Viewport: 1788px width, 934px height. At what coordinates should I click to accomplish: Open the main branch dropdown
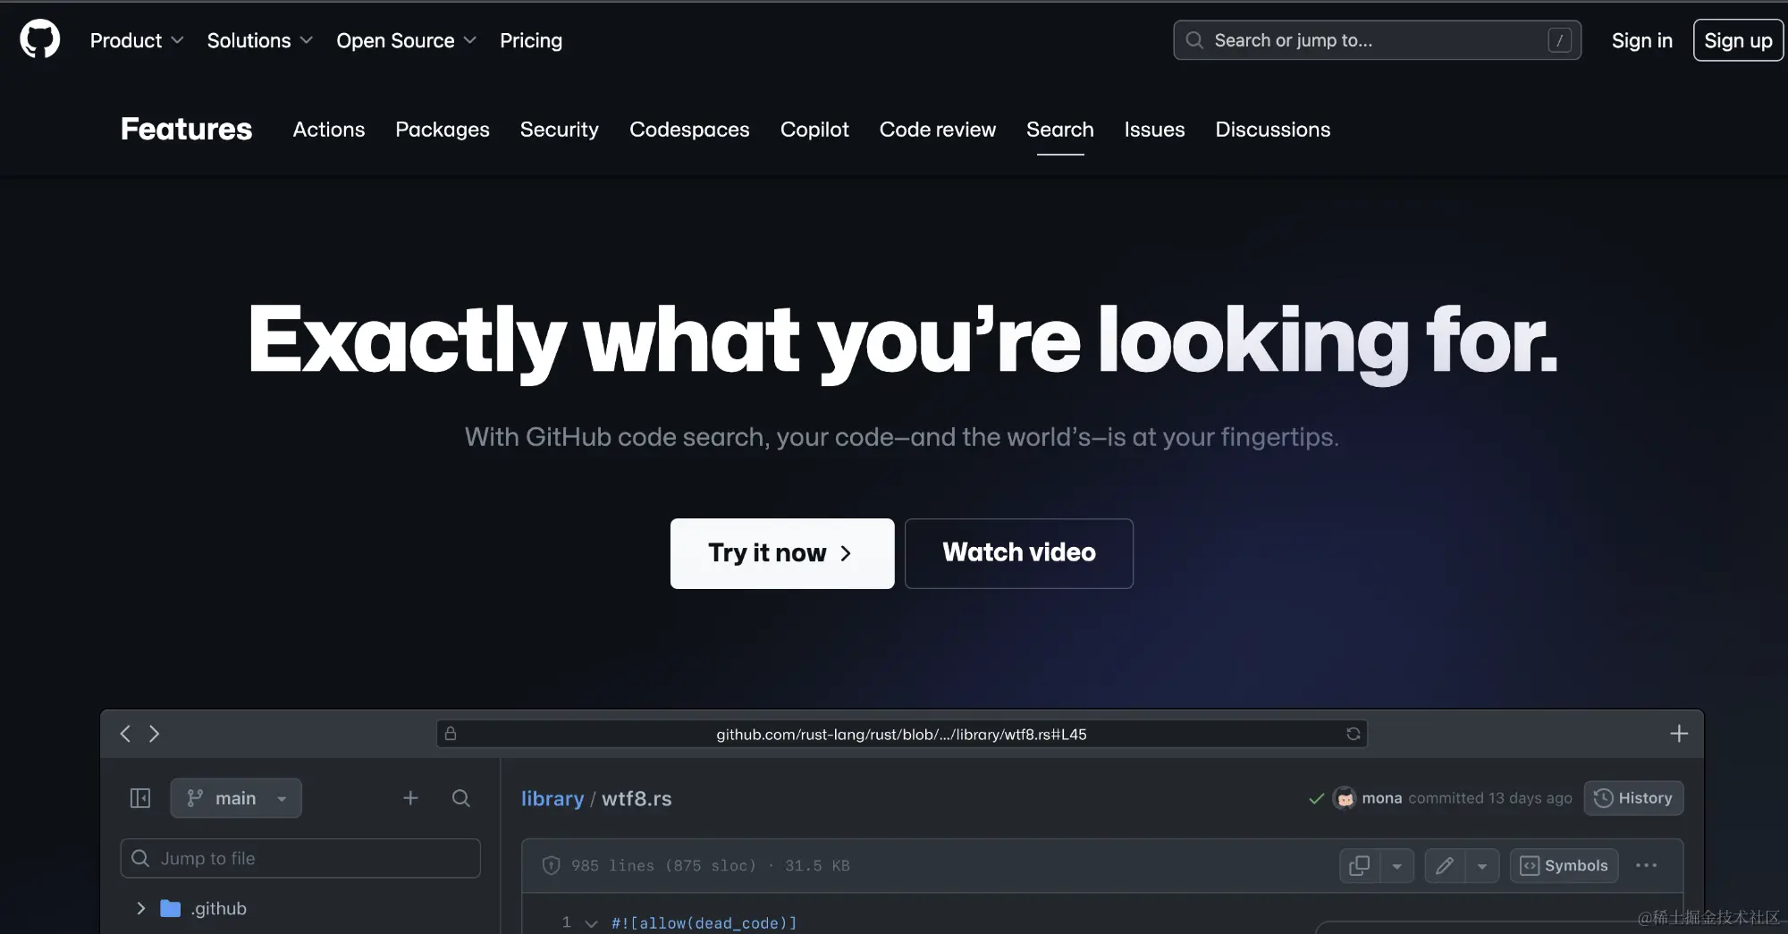click(236, 798)
